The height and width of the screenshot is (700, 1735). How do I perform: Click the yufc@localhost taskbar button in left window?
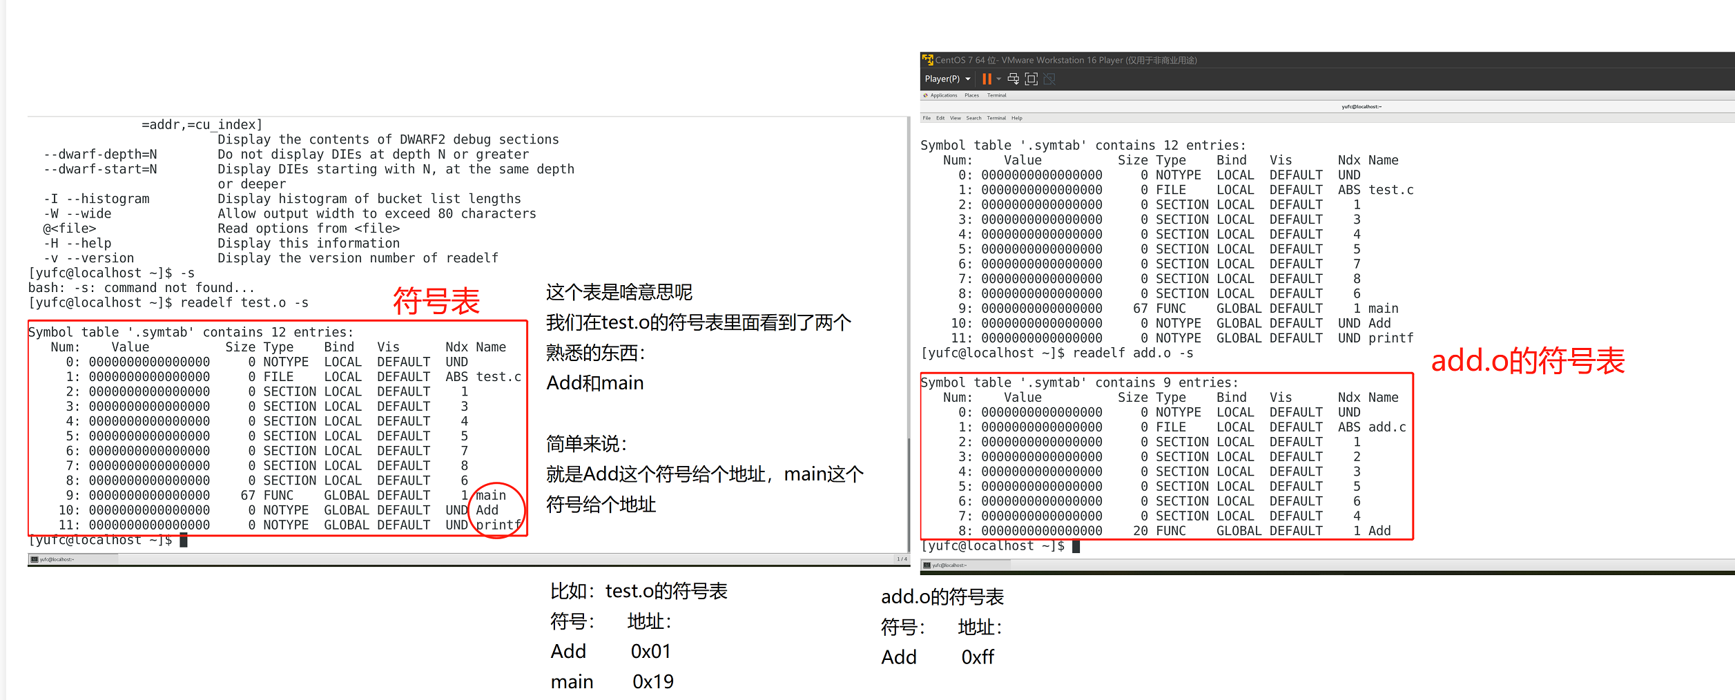point(73,559)
